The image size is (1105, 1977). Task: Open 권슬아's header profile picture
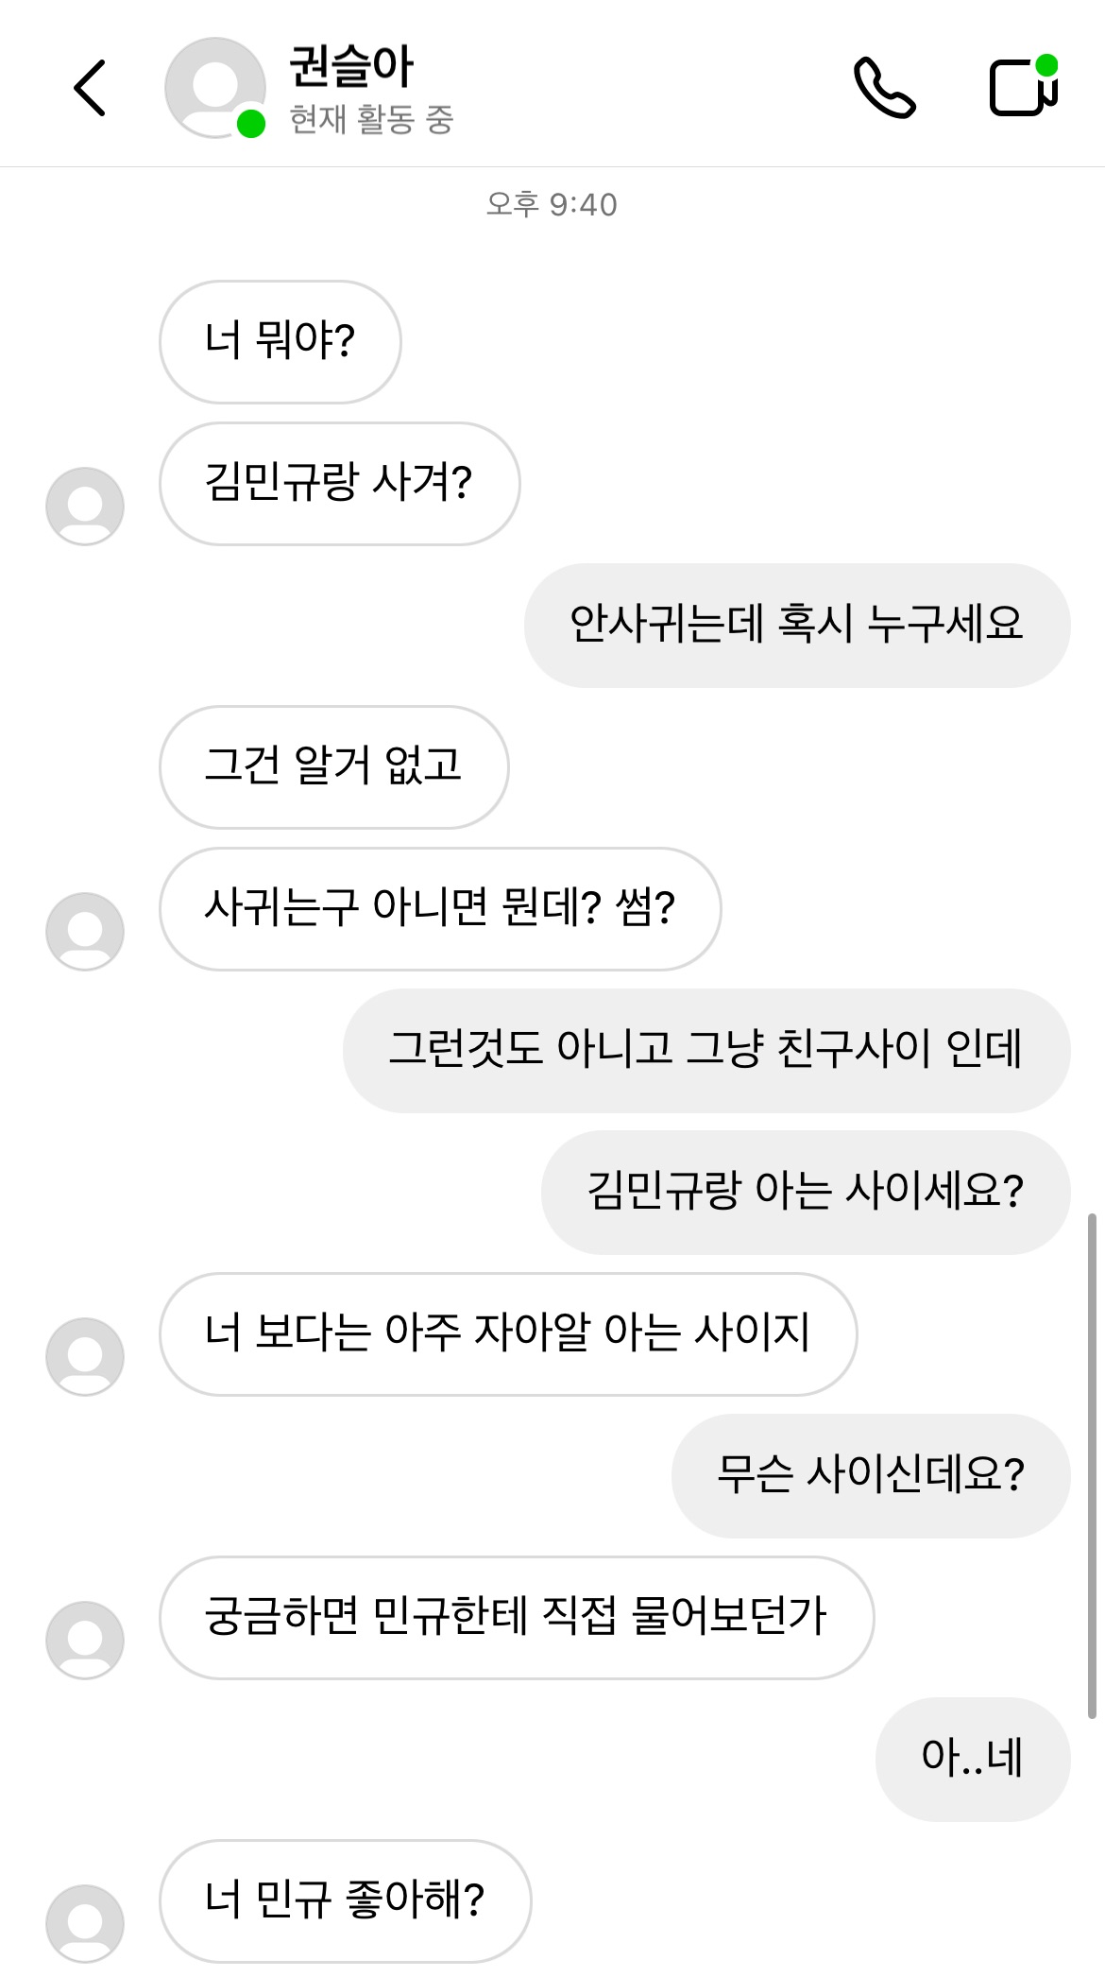215,88
